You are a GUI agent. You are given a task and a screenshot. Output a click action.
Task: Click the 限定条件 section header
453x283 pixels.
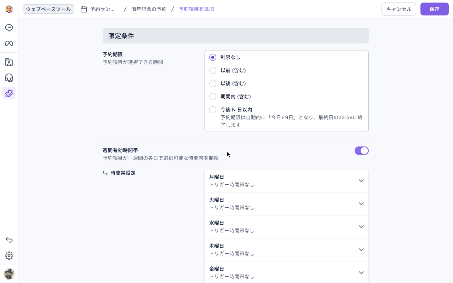pyautogui.click(x=236, y=36)
